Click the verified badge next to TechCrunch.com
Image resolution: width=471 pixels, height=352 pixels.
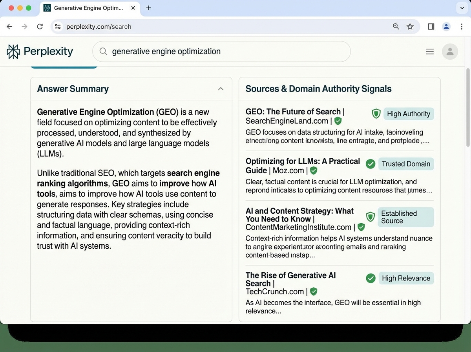(x=313, y=291)
